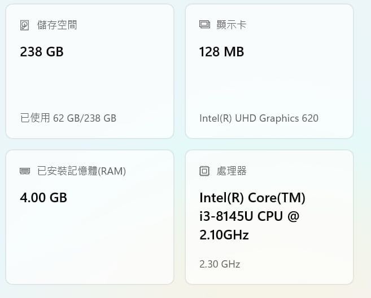Click the 2.10GHz line in processor name
This screenshot has height=298, width=371.
tap(224, 235)
